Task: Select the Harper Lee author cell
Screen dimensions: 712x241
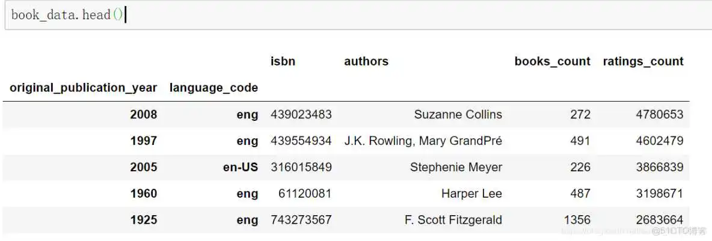Action: tap(471, 194)
